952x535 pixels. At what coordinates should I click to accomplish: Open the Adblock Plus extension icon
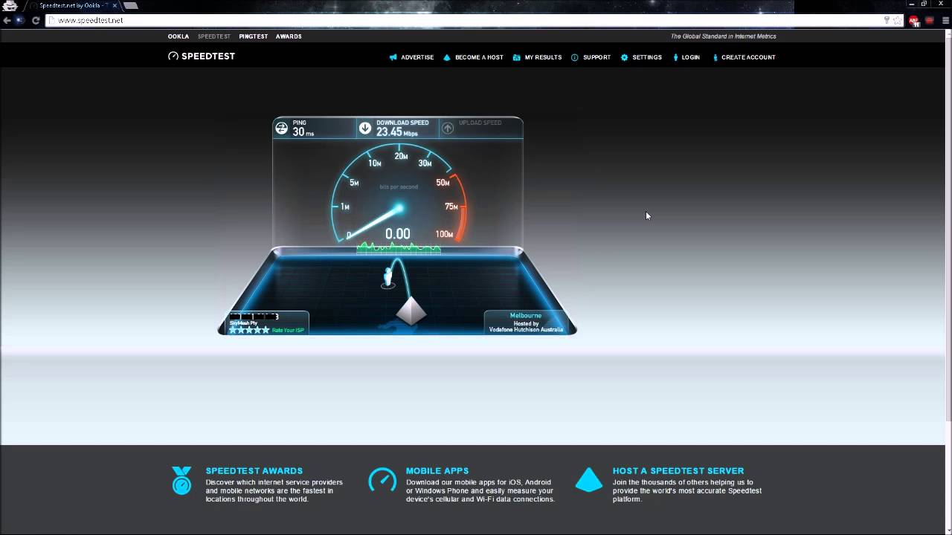(x=914, y=21)
